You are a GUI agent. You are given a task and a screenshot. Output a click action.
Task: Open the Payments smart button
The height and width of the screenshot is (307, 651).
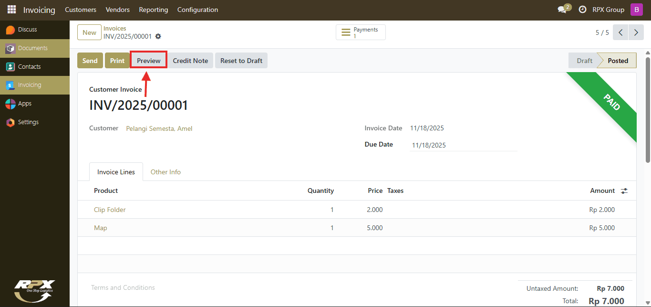[361, 32]
